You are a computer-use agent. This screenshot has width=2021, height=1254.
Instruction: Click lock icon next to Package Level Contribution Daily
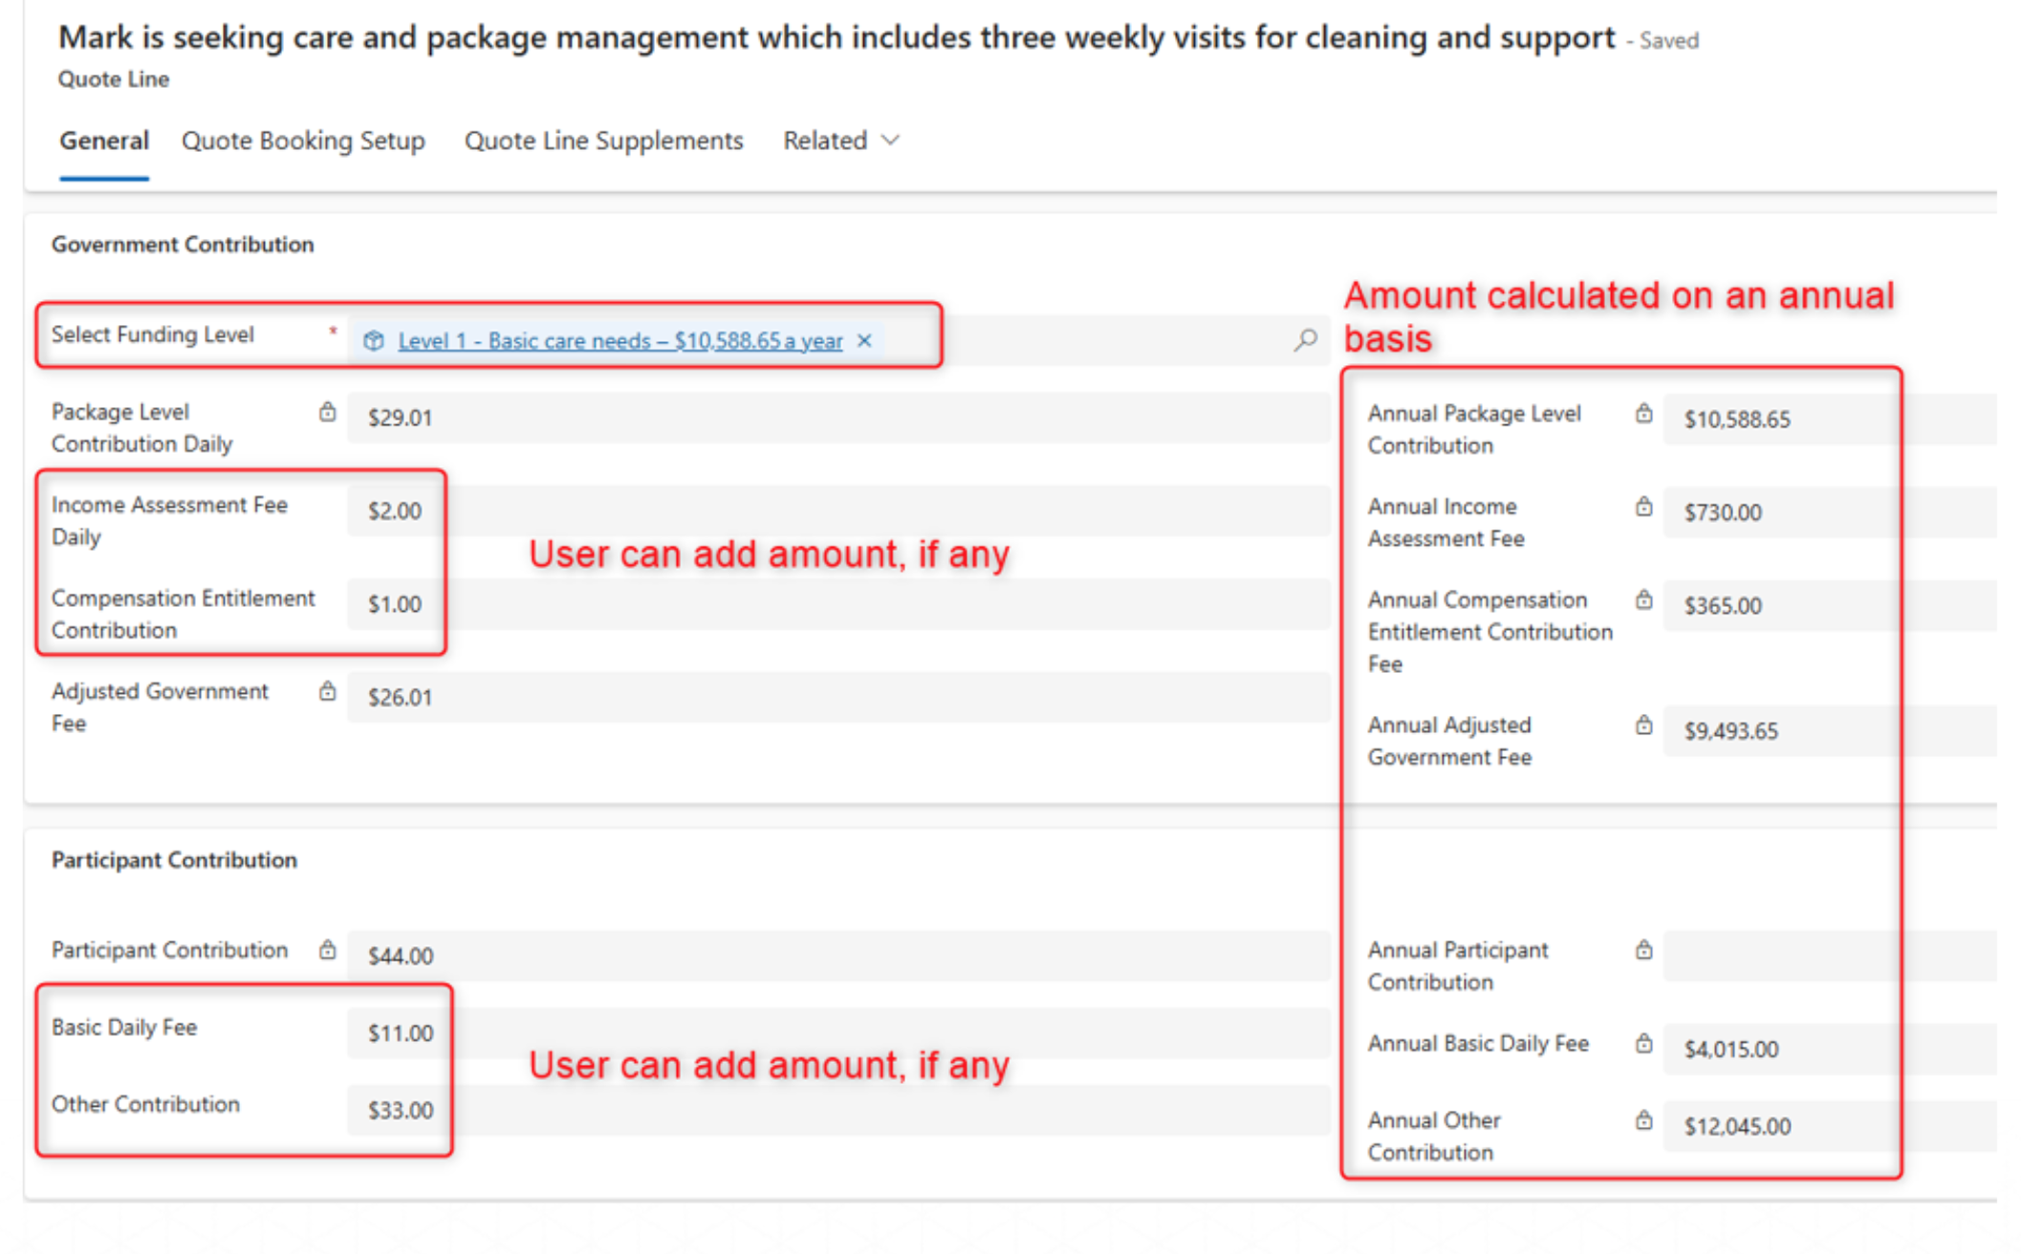coord(328,412)
